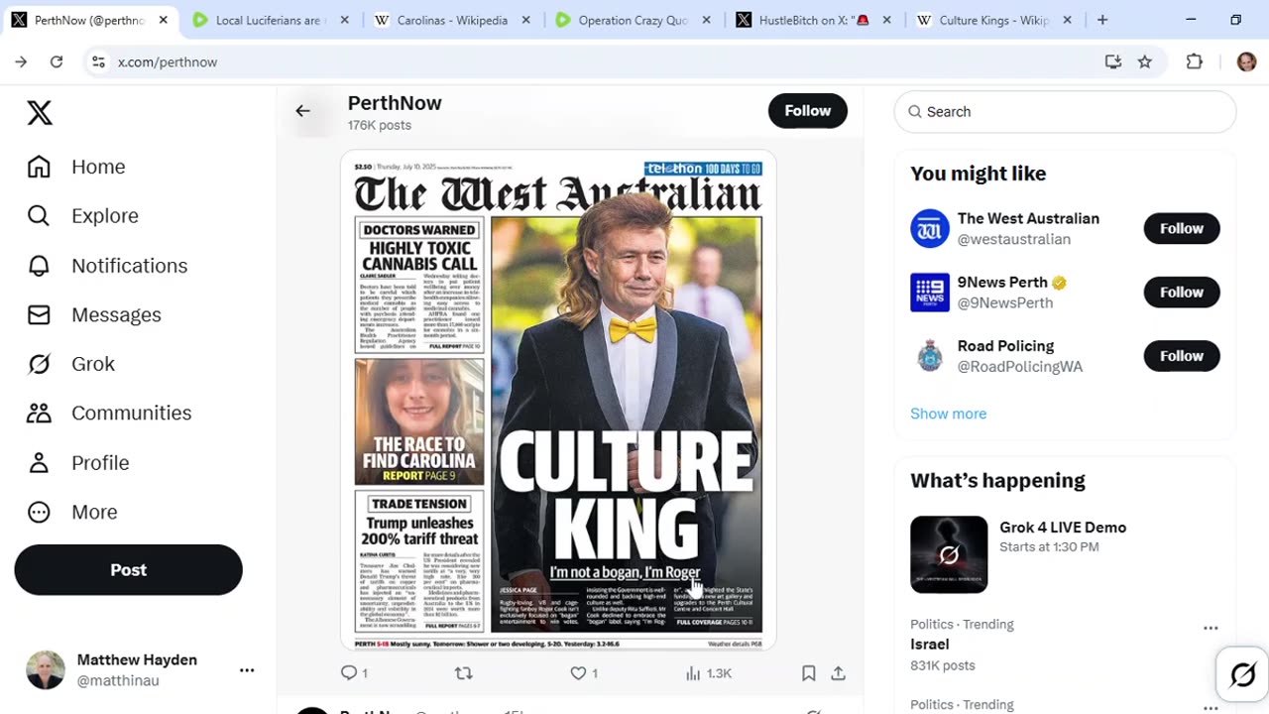
Task: Open Home from the sidebar
Action: point(76,167)
